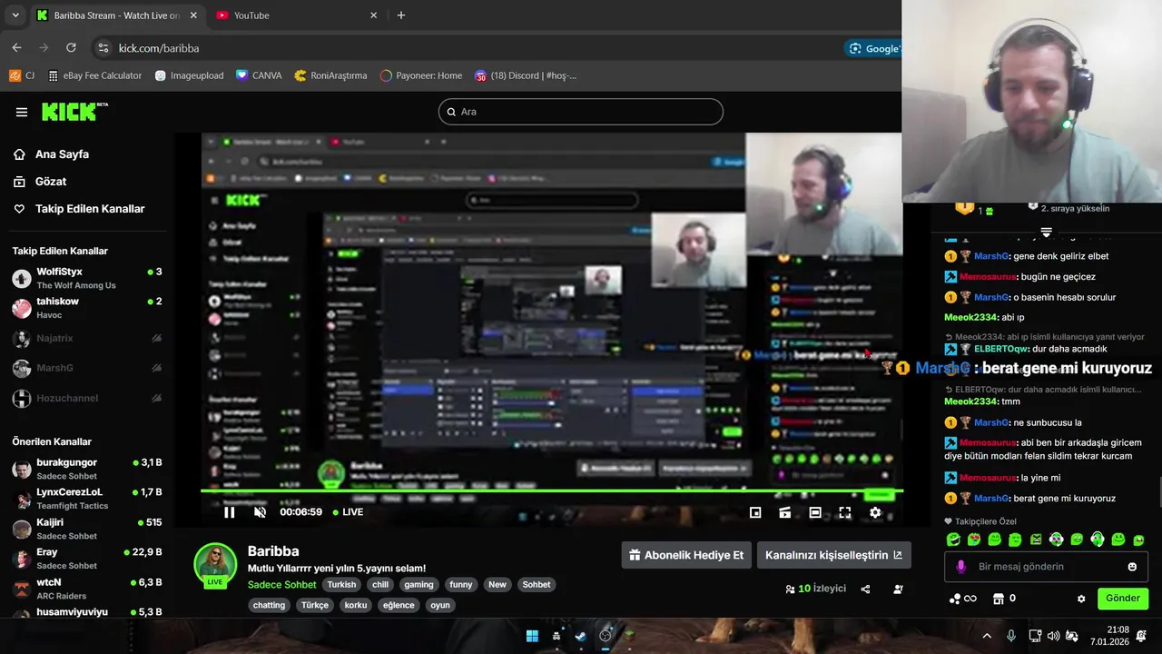Select the funny tag

point(461,585)
